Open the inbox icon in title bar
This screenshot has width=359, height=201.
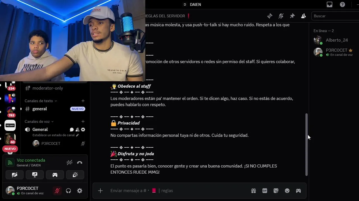click(x=330, y=4)
